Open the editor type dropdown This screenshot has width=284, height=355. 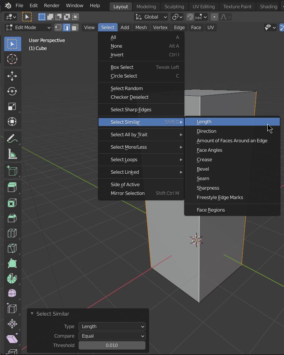pos(11,17)
